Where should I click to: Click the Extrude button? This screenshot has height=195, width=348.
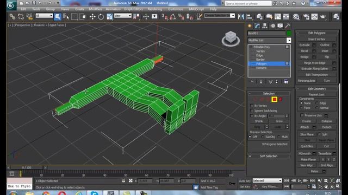coord(304,45)
